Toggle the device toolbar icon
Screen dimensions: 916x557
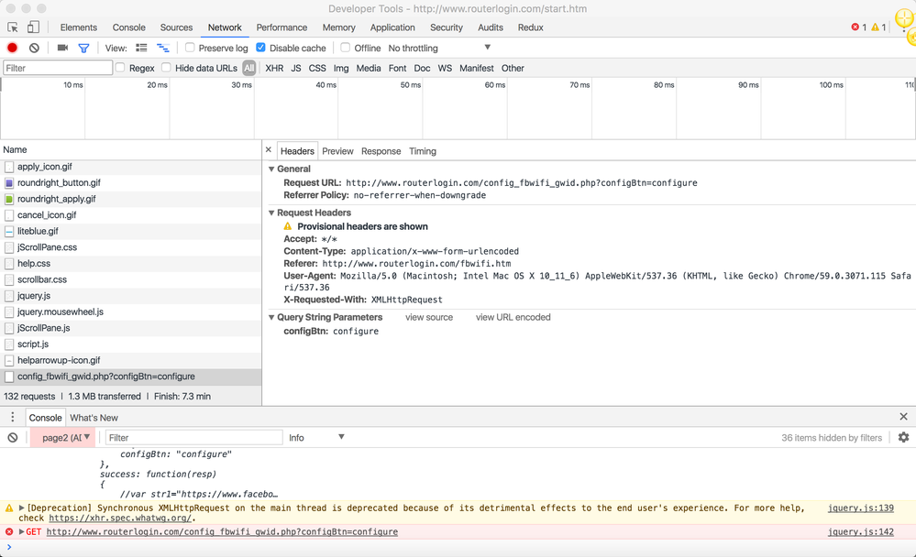[33, 27]
